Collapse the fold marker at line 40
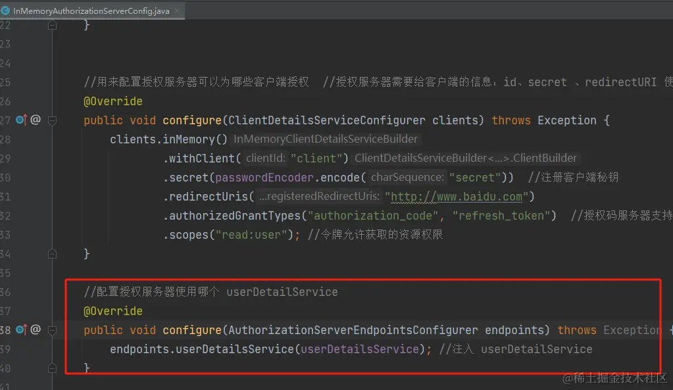 53,368
